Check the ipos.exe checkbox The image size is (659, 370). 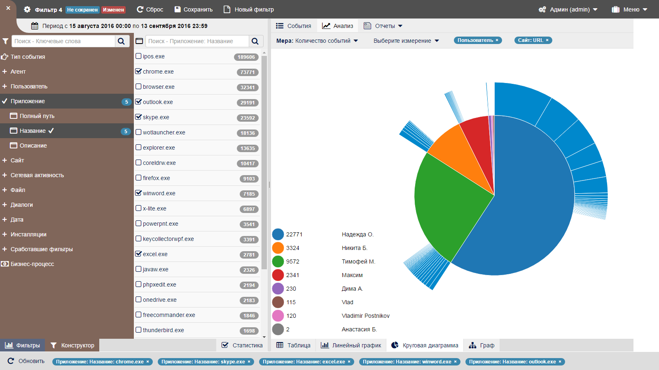pos(138,56)
